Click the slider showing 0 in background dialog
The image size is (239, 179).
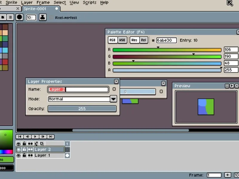click(138, 92)
